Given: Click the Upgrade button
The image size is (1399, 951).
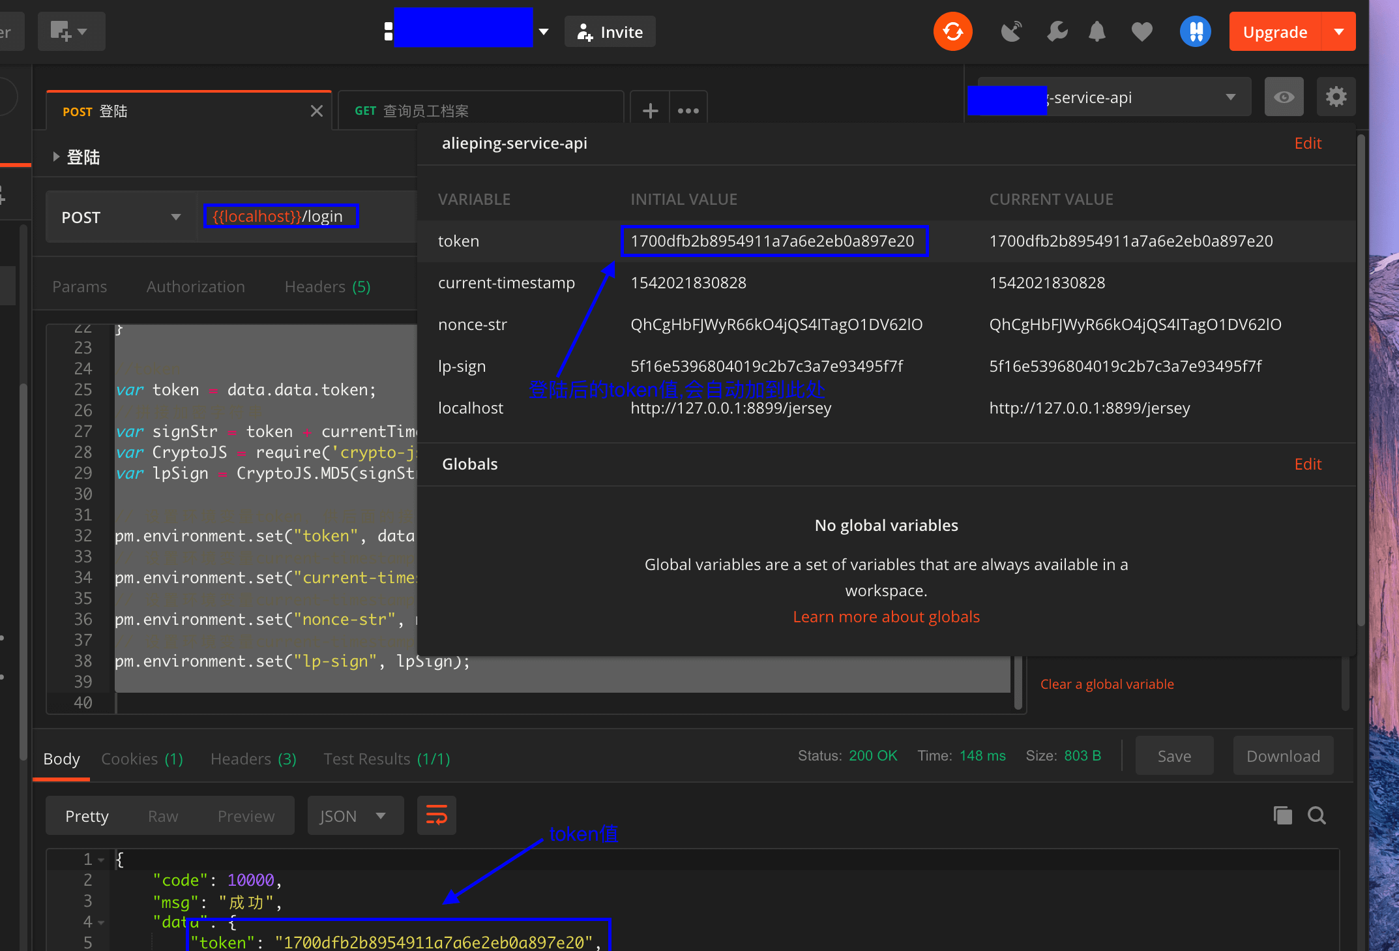Looking at the screenshot, I should 1274,31.
